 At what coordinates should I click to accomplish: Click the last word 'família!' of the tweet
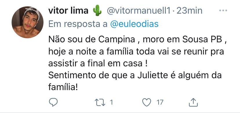[63, 88]
